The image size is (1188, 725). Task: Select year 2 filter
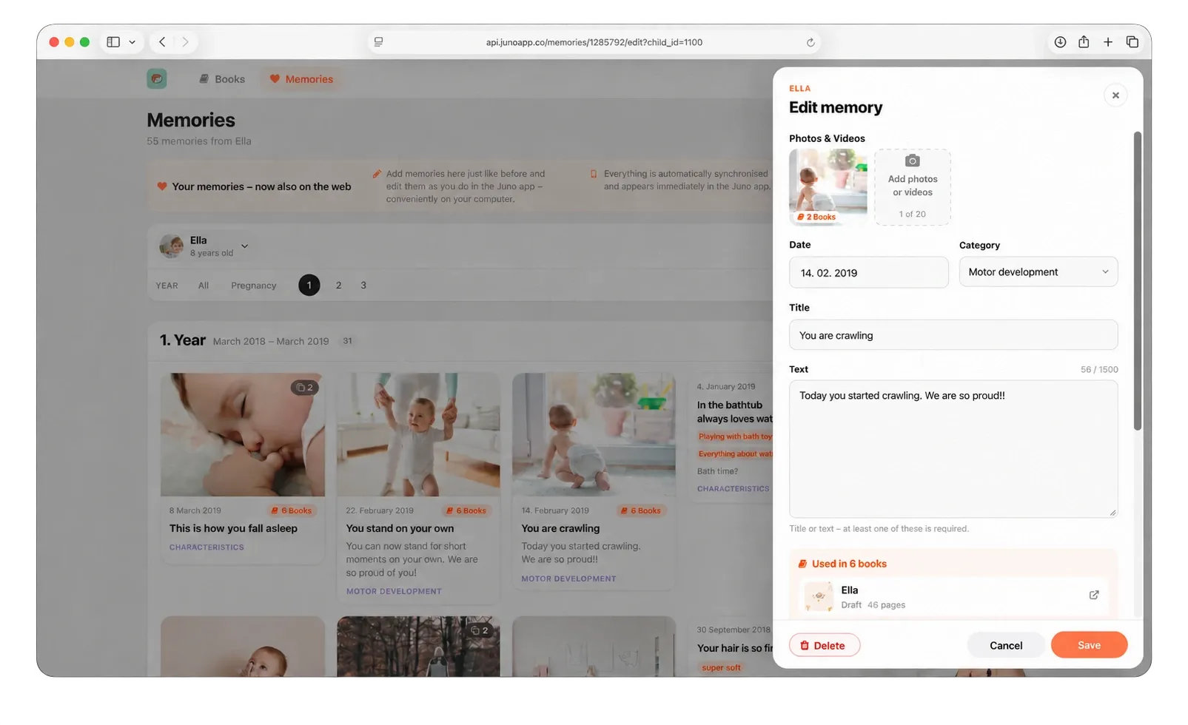pyautogui.click(x=339, y=286)
